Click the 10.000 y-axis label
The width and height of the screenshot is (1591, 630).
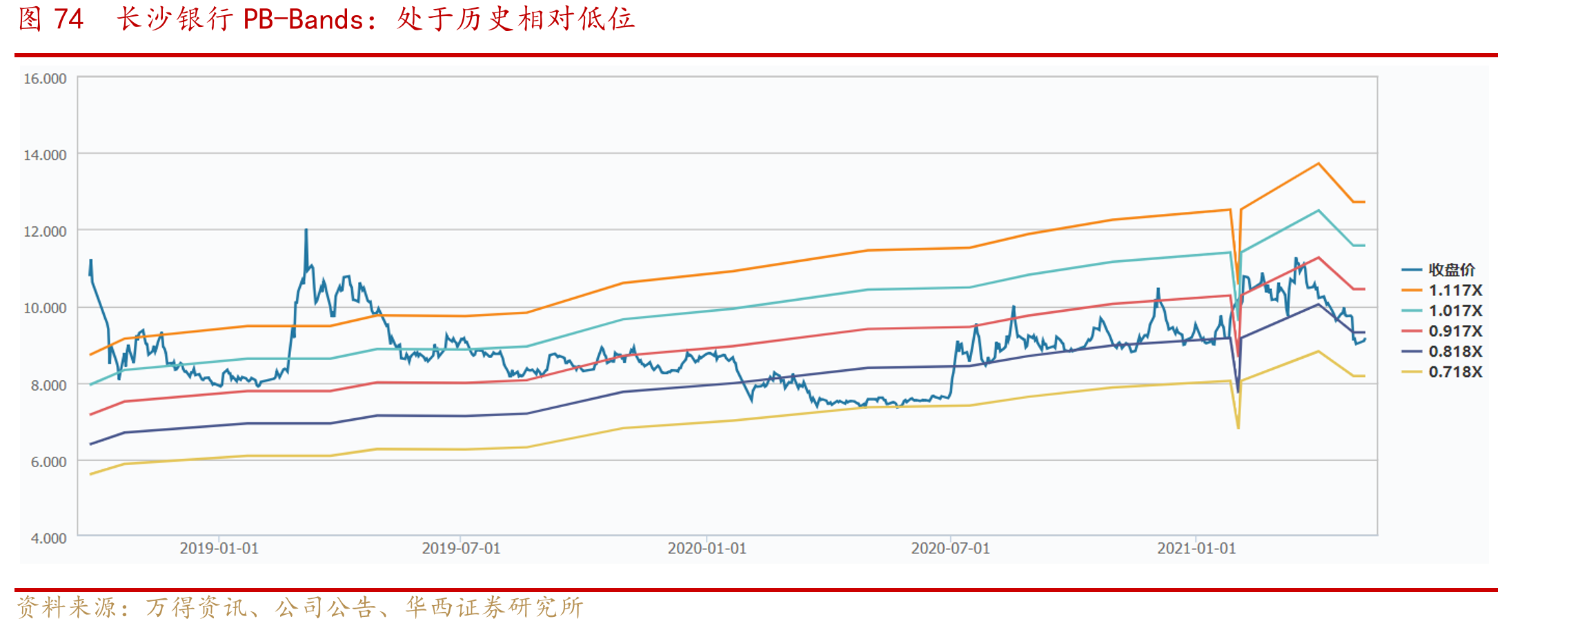[x=45, y=308]
